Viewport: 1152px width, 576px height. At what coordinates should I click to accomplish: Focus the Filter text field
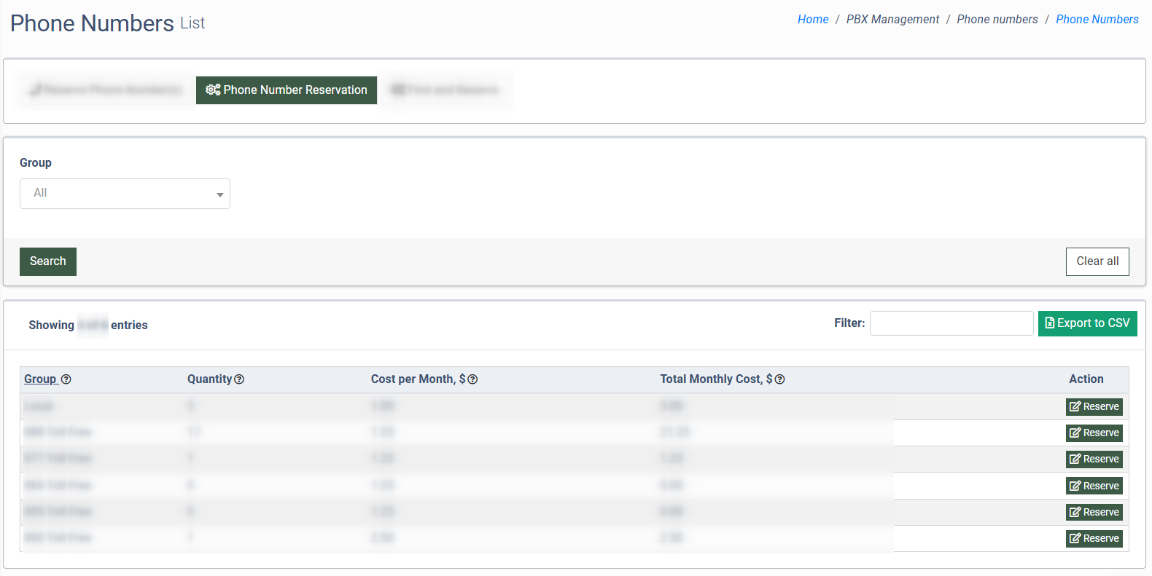click(951, 323)
